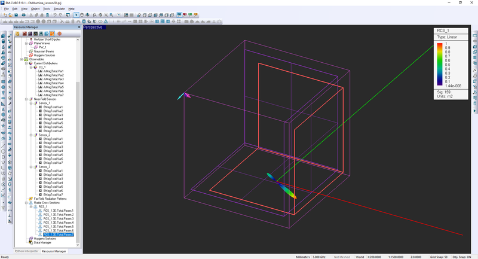Image resolution: width=478 pixels, height=259 pixels.
Task: Close the Resource Manager panel
Action: [78, 27]
